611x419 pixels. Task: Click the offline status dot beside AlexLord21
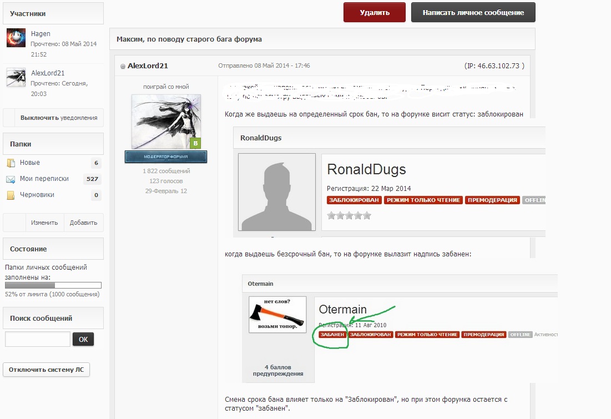(x=123, y=66)
